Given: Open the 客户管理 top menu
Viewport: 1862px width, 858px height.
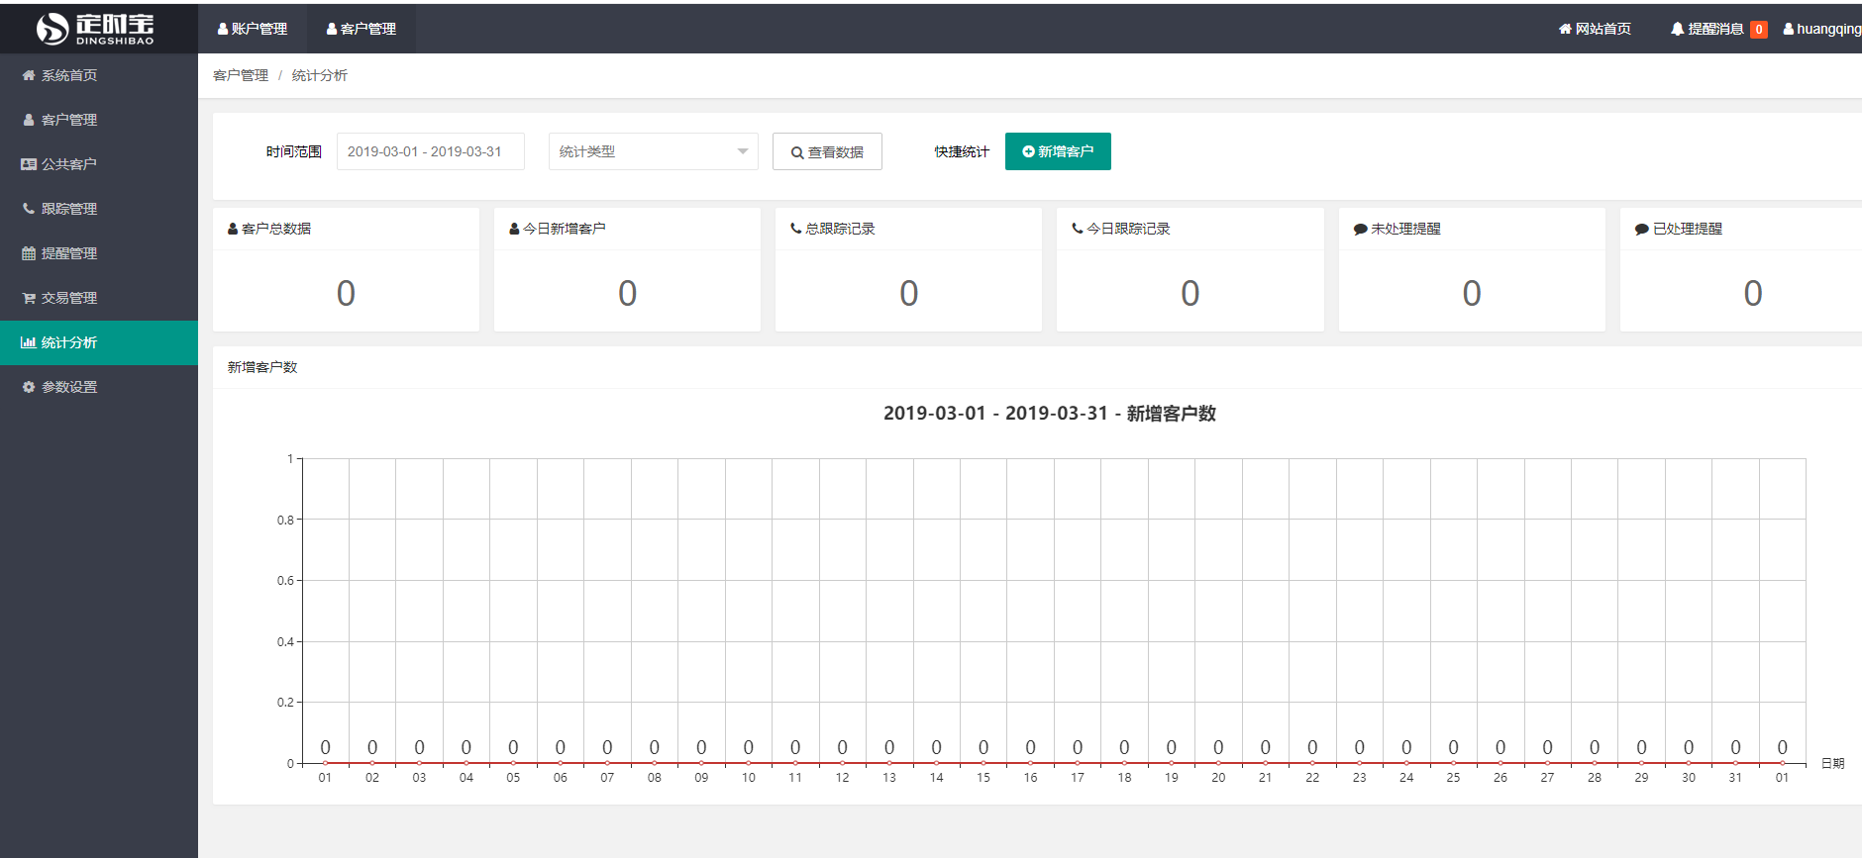Looking at the screenshot, I should (362, 29).
